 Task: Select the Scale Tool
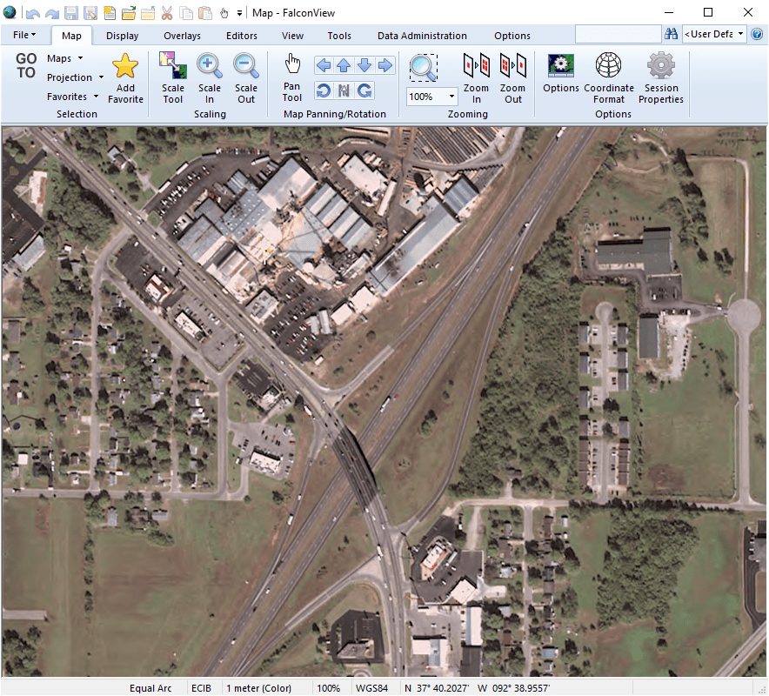click(173, 78)
